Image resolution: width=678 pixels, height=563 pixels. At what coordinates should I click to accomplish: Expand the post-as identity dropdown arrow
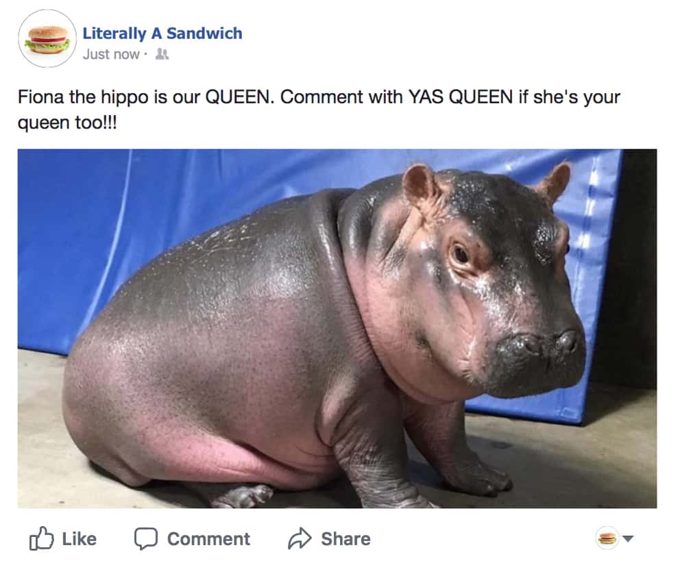628,539
